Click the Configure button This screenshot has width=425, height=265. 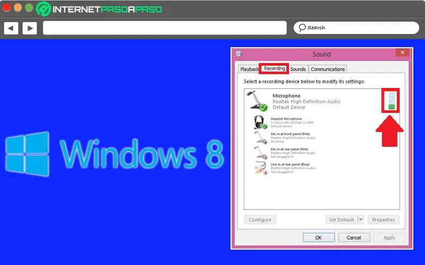click(260, 220)
